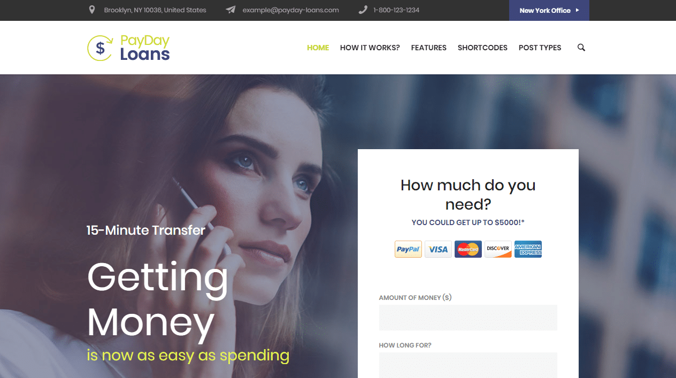Click the example@payday-loans.com email link

point(290,10)
